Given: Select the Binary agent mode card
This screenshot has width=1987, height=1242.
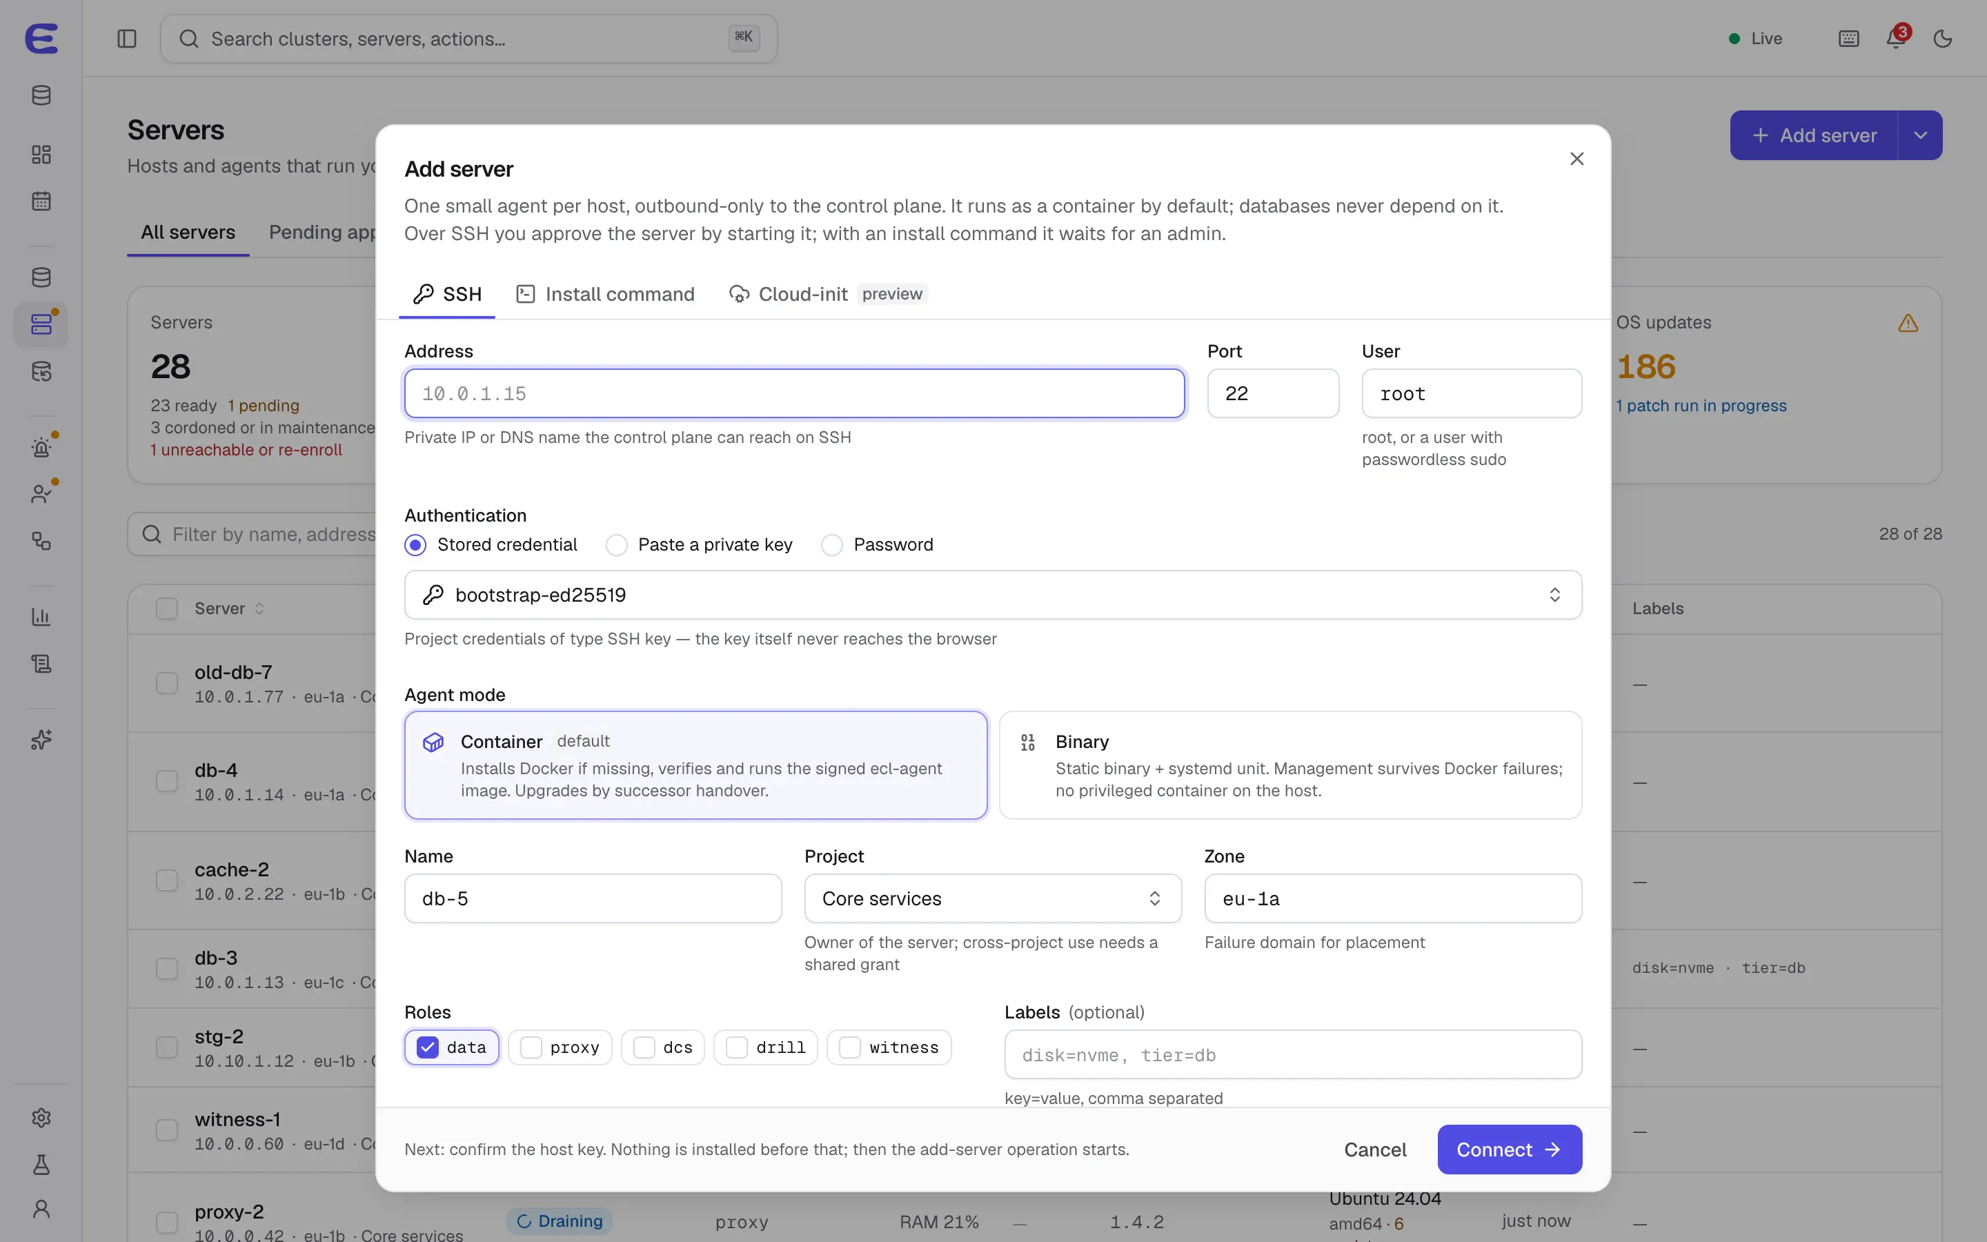Looking at the screenshot, I should click(1290, 765).
